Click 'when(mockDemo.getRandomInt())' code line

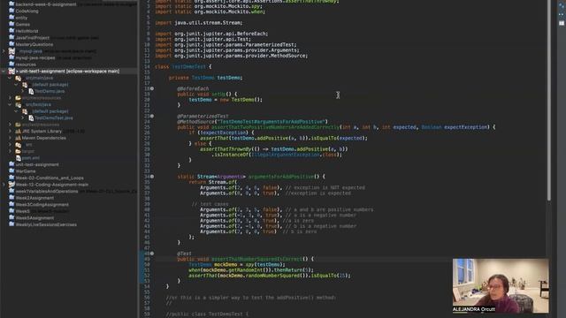click(251, 270)
